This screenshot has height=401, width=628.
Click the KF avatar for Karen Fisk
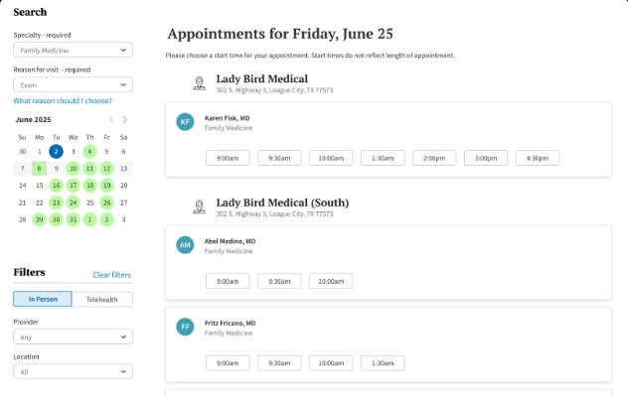coord(185,122)
